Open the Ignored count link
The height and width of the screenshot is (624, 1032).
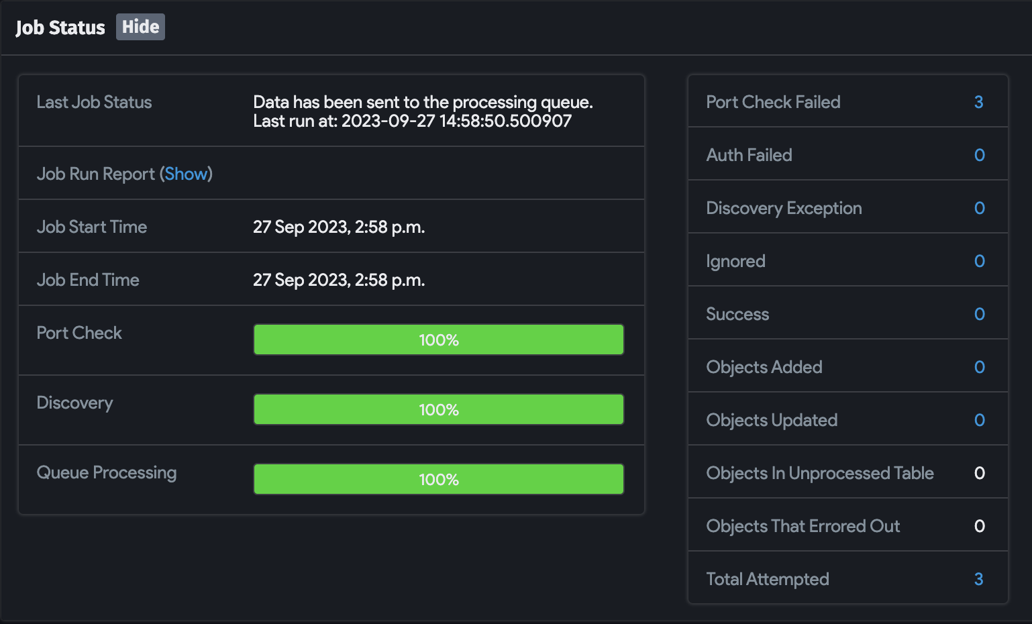pyautogui.click(x=979, y=261)
